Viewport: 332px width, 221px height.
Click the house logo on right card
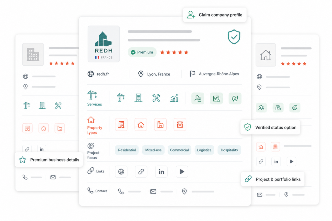point(266,55)
